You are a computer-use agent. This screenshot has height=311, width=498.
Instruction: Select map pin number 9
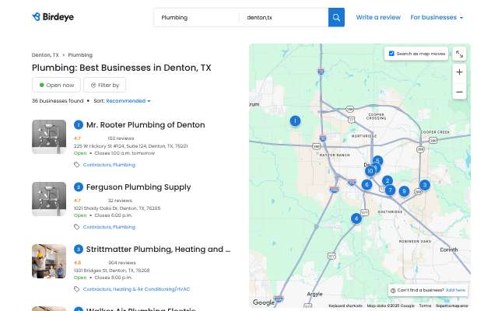(404, 191)
